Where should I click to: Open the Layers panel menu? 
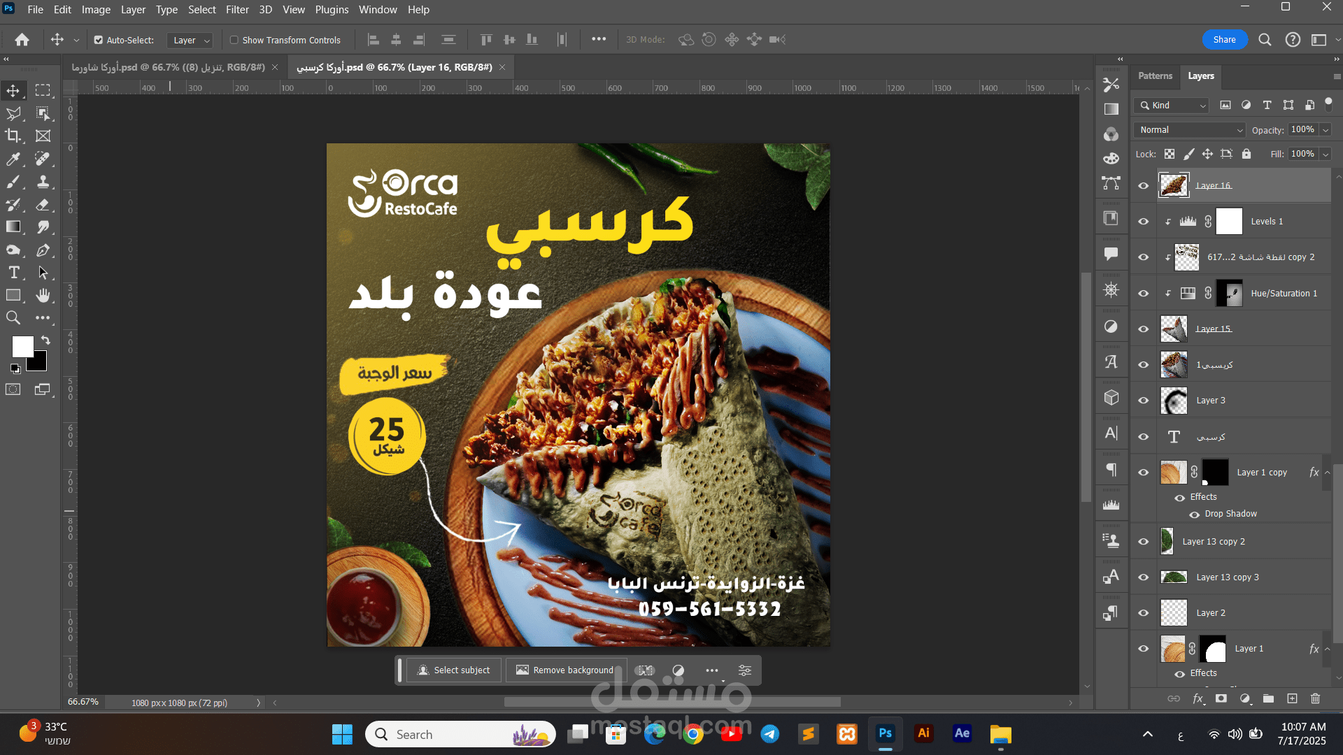tap(1337, 76)
